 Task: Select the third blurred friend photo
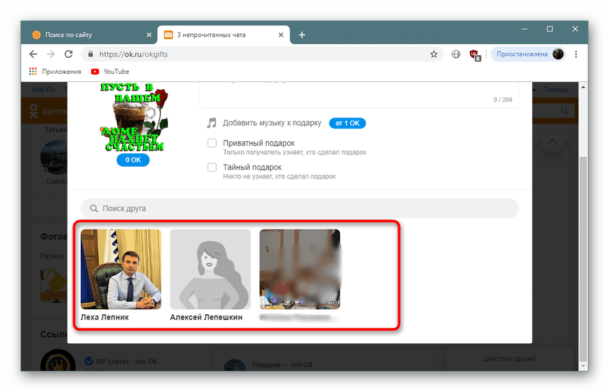pos(300,269)
